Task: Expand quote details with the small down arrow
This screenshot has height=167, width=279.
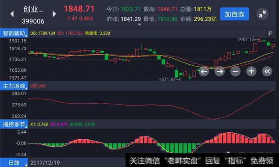Action: tap(139, 25)
